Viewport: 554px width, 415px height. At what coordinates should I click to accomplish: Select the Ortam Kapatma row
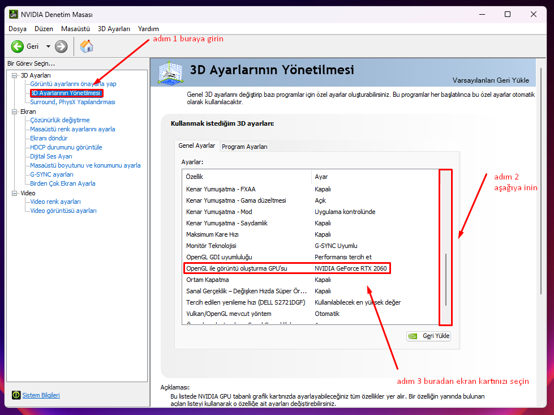coord(311,280)
